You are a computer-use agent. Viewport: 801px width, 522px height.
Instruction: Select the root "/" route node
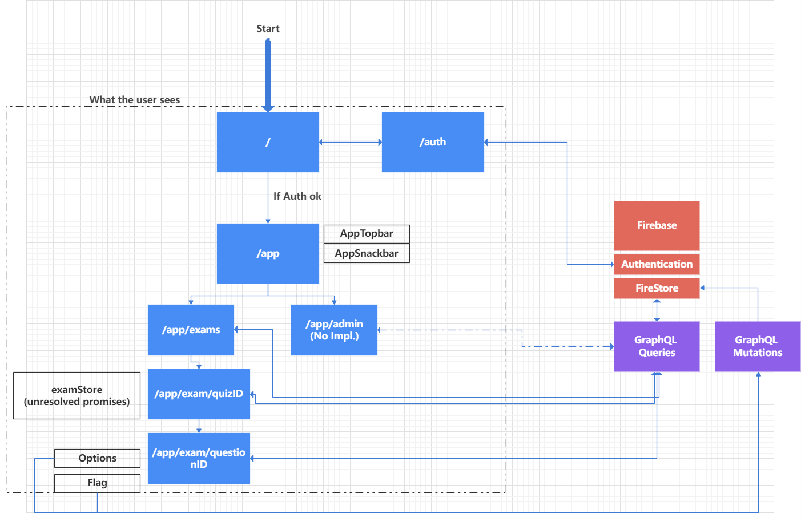point(268,142)
